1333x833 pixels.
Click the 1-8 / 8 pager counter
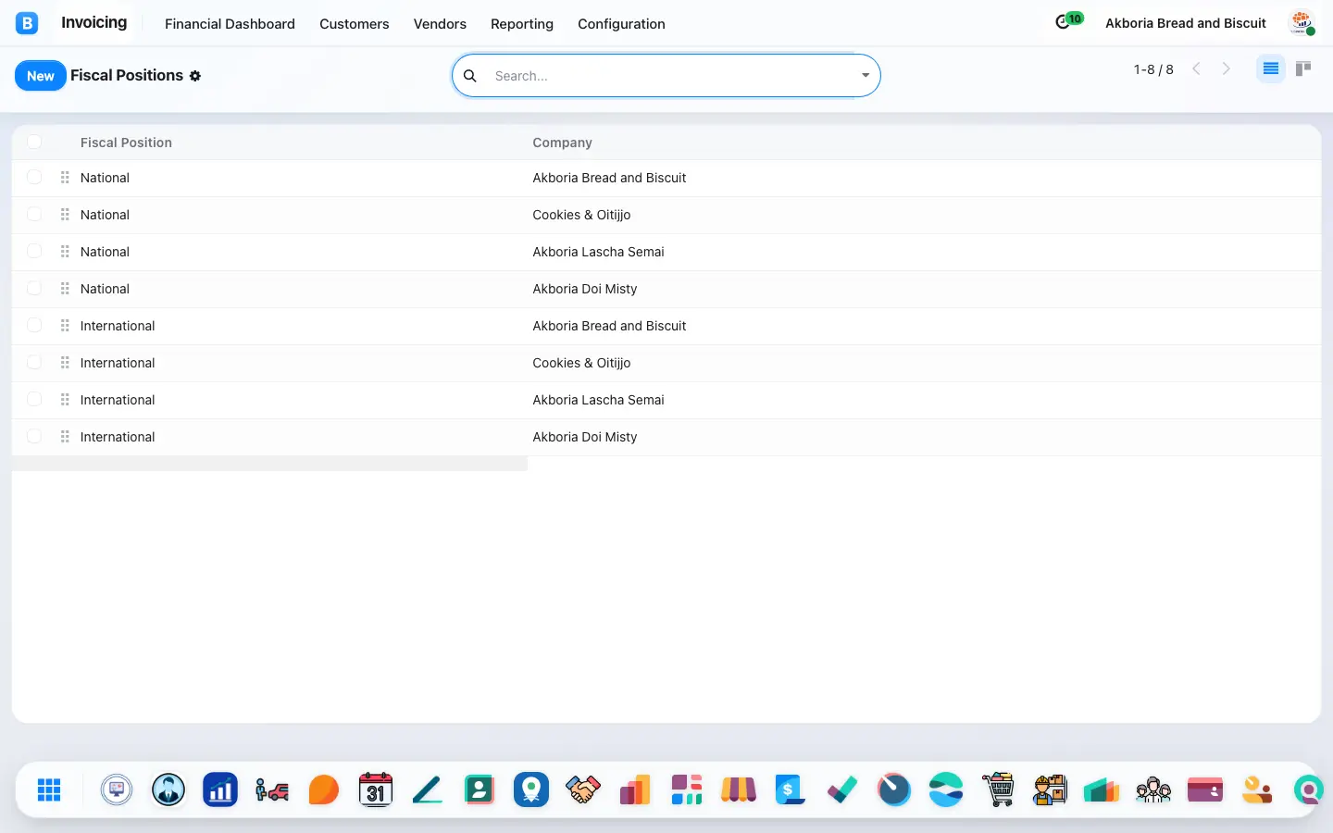tap(1153, 69)
